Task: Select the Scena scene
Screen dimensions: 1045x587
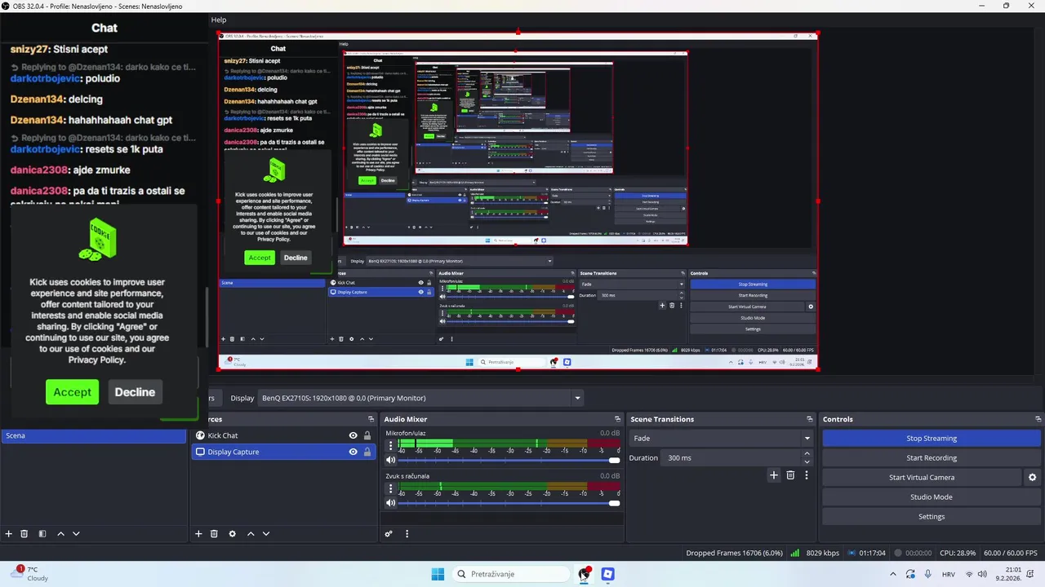Action: (x=94, y=435)
